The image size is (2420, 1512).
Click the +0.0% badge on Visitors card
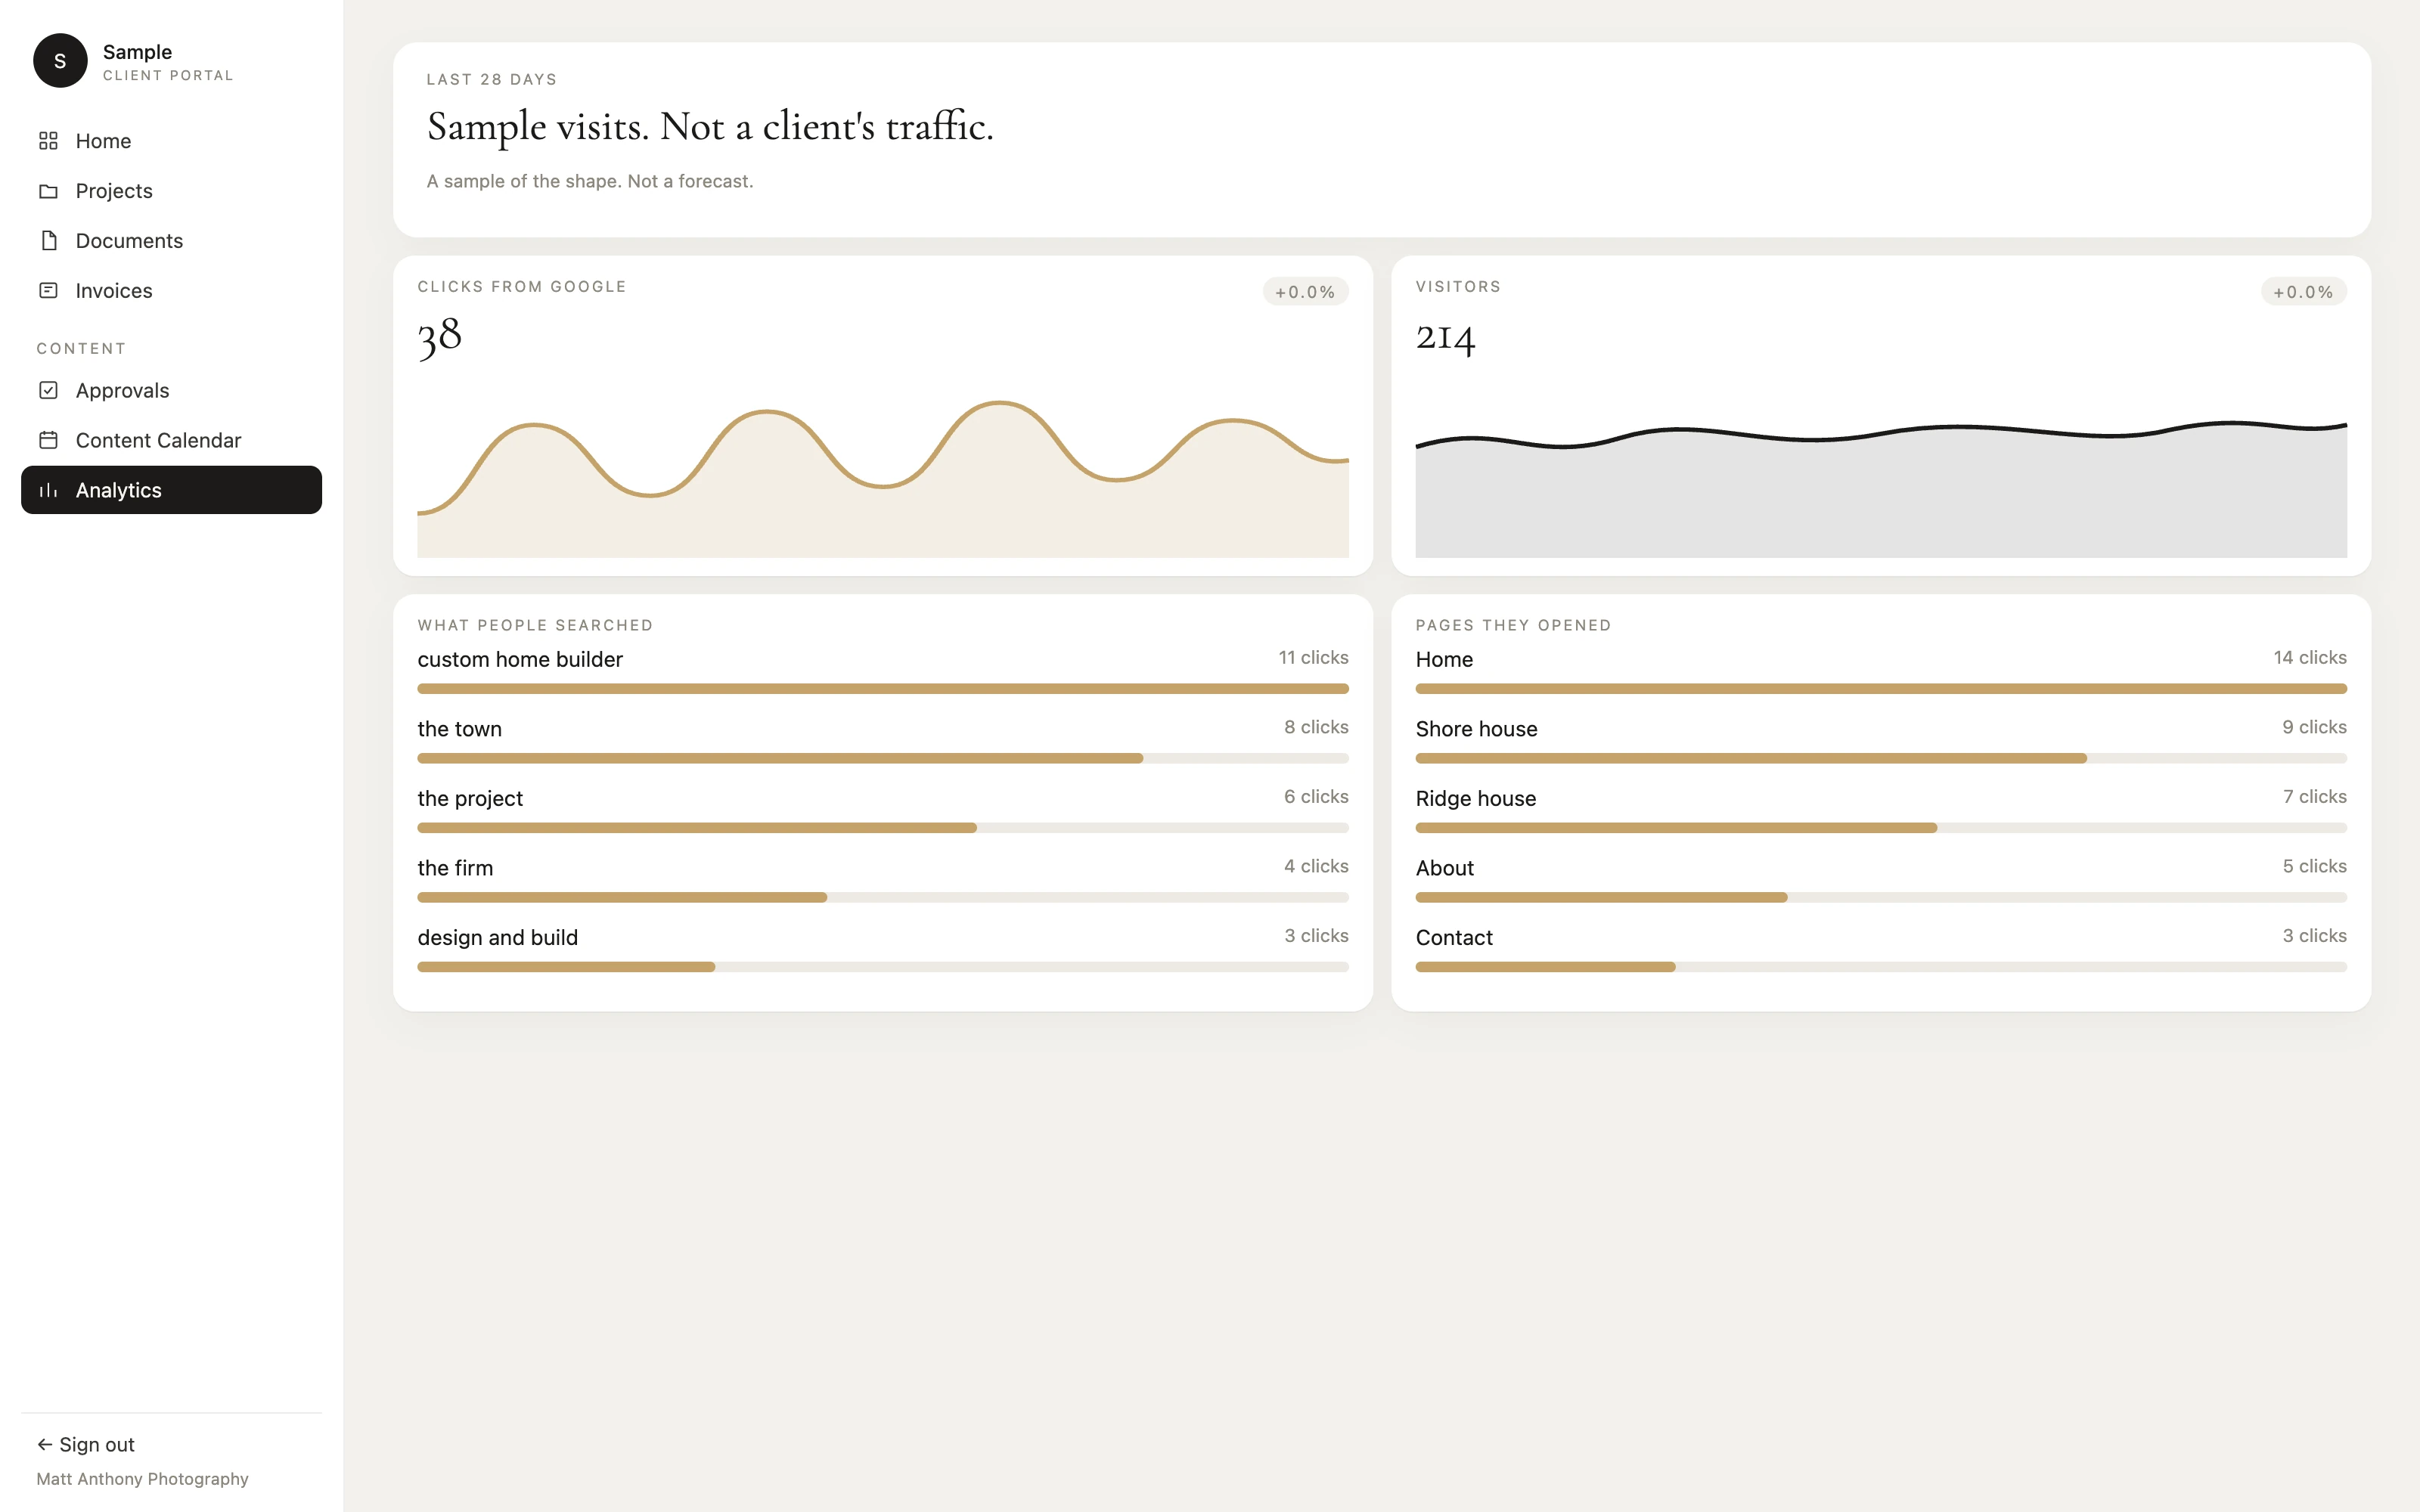pyautogui.click(x=2303, y=292)
